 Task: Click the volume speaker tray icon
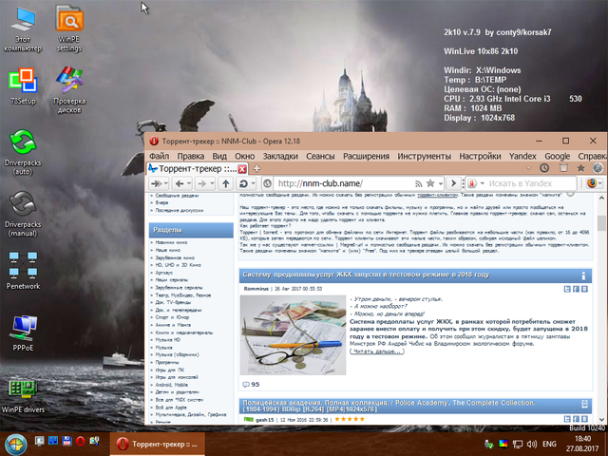(x=532, y=444)
